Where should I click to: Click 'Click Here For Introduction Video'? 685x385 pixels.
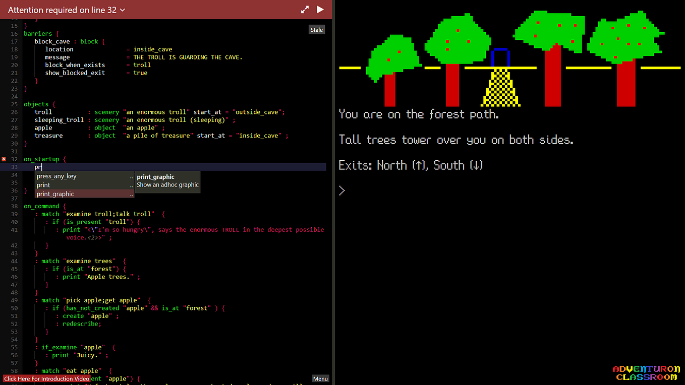46,378
